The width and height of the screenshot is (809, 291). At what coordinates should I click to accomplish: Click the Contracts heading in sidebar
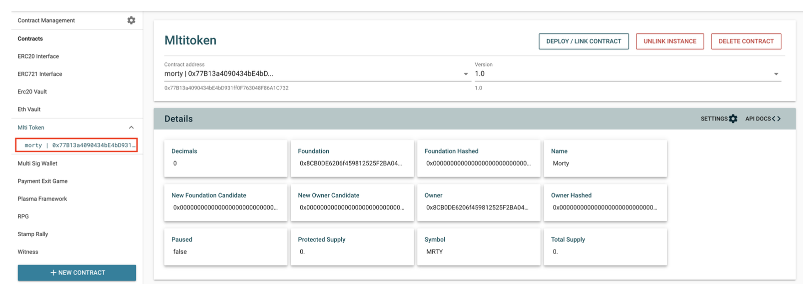30,39
